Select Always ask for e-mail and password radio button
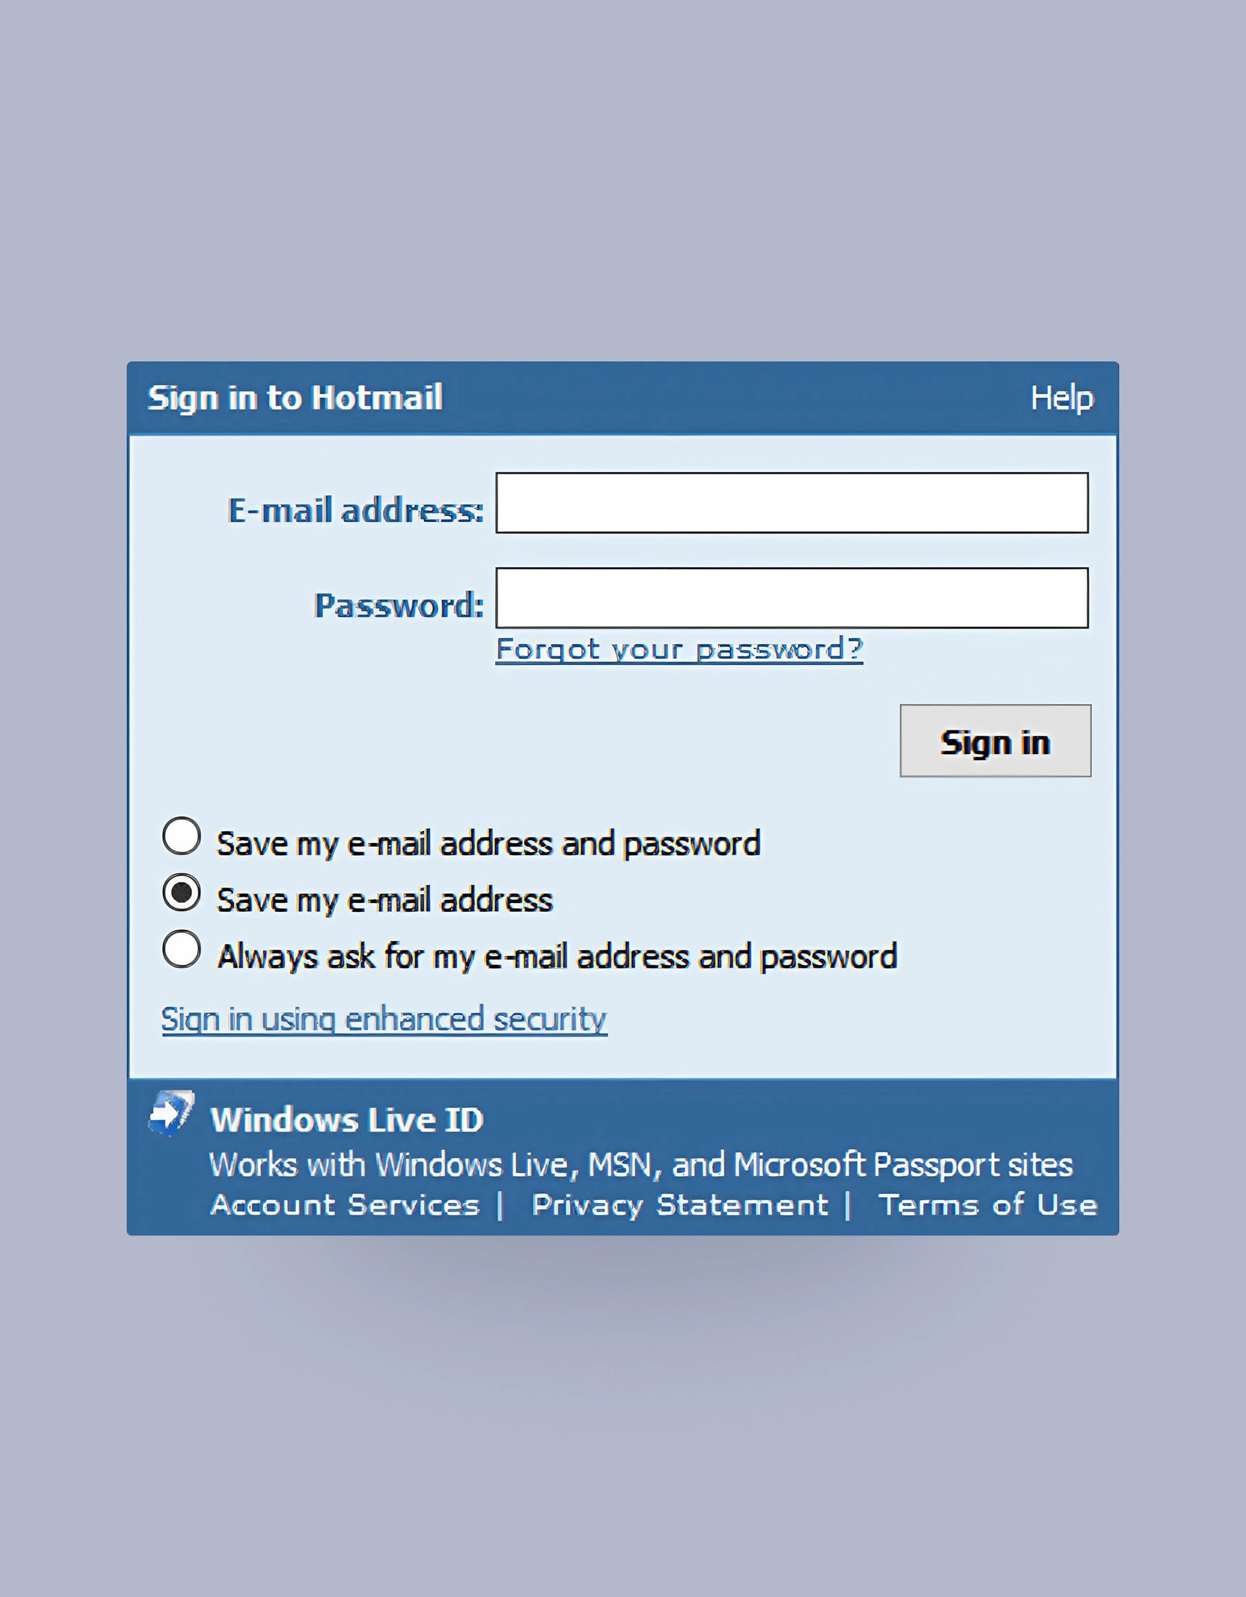The height and width of the screenshot is (1597, 1246). click(x=181, y=948)
